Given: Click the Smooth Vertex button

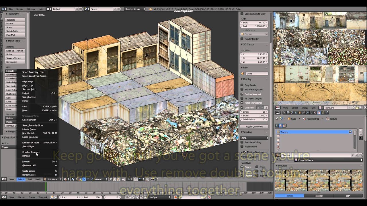Looking at the screenshot, I should click(15, 58).
